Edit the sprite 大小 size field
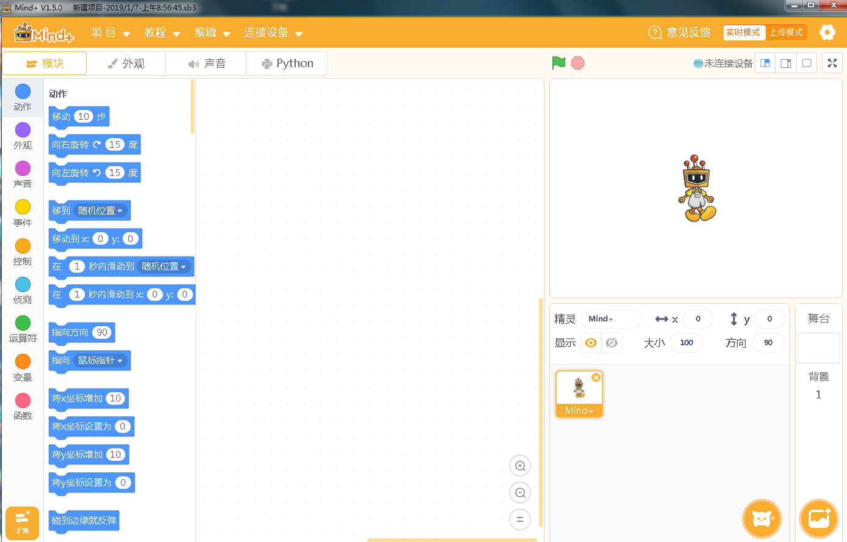 point(686,343)
